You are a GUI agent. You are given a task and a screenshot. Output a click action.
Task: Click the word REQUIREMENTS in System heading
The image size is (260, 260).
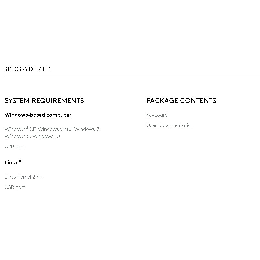[x=58, y=101]
